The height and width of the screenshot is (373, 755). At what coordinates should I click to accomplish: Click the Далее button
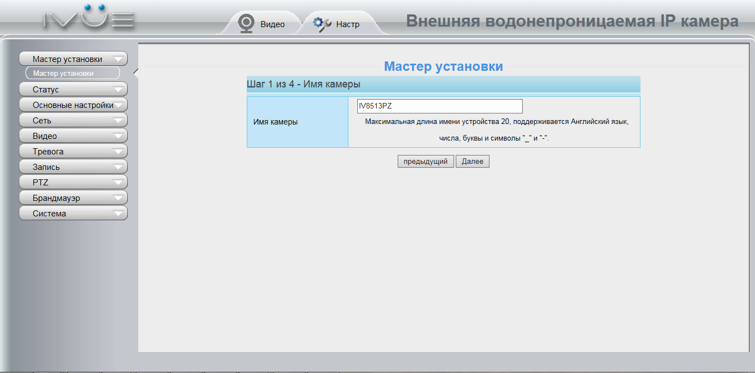point(472,162)
